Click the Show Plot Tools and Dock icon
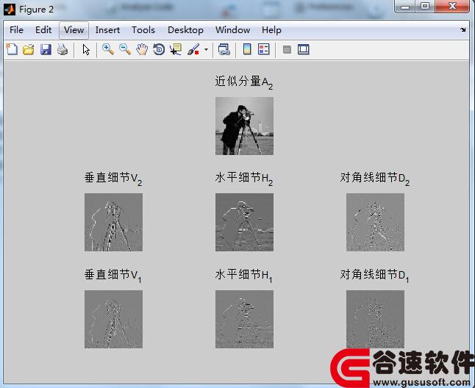The image size is (475, 388). pyautogui.click(x=303, y=49)
